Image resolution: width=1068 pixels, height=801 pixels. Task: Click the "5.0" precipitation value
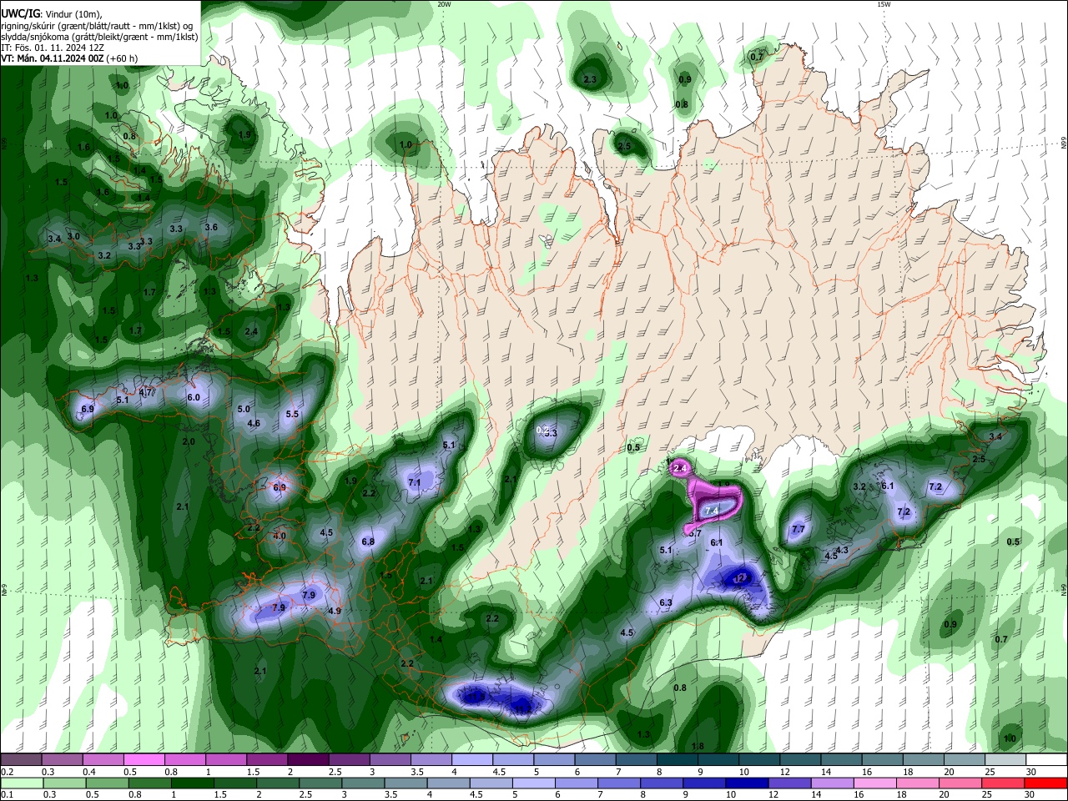(x=244, y=409)
